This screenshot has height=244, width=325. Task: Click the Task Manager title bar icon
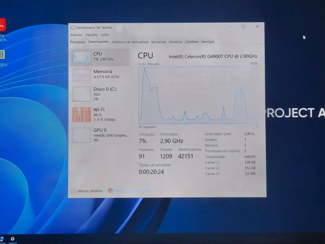pyautogui.click(x=73, y=27)
